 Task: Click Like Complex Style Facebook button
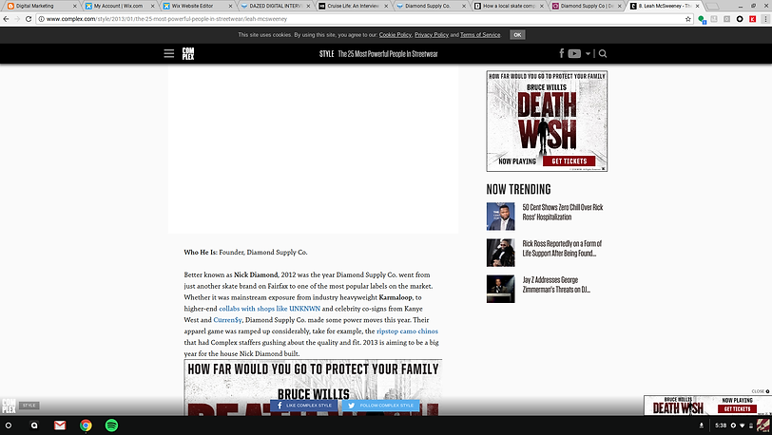304,406
